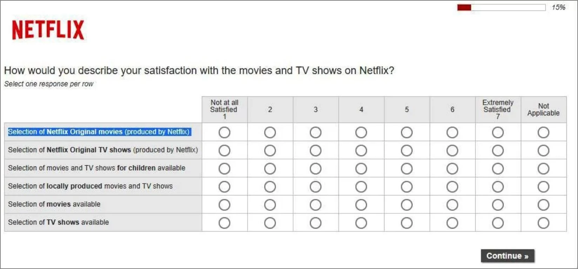Mark Not Applicable for locally produced shows
Screen dimensions: 578x269
click(543, 187)
